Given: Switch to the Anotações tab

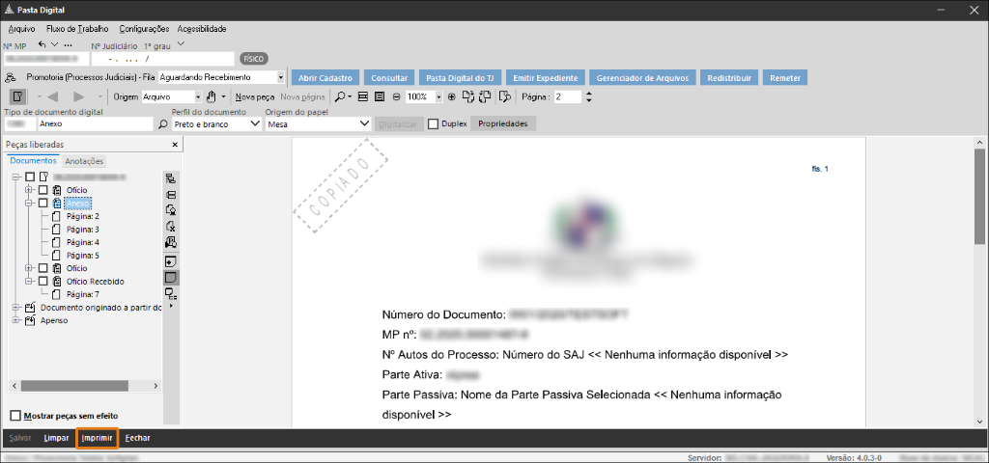Looking at the screenshot, I should tap(84, 161).
